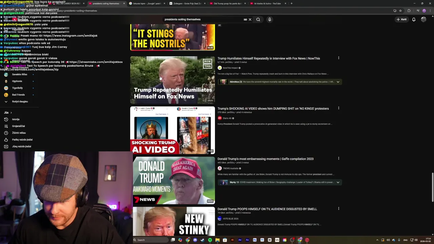Launch Adobe Illustrator from the taskbar
The width and height of the screenshot is (434, 244).
(232, 240)
